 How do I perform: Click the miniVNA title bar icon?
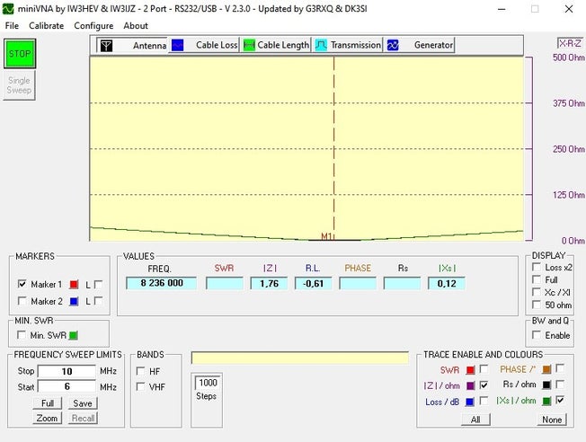9,8
